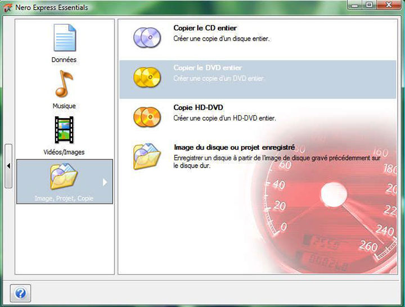Collapse the side panel with the left arrow
The width and height of the screenshot is (405, 307).
point(8,166)
